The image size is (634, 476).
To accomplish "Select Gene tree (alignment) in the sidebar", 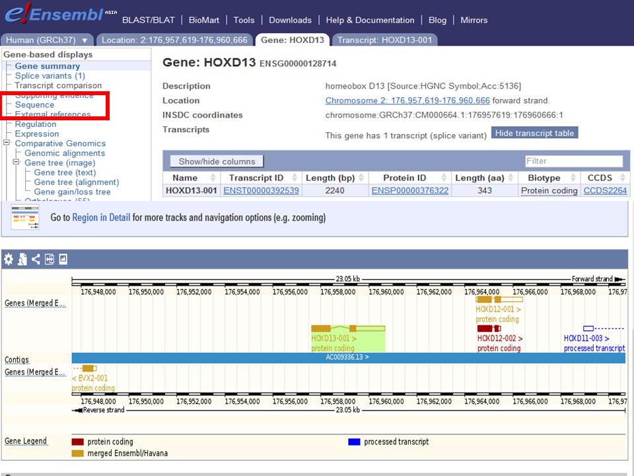I will (x=77, y=182).
